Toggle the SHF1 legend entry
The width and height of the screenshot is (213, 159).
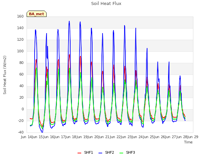pos(85,152)
